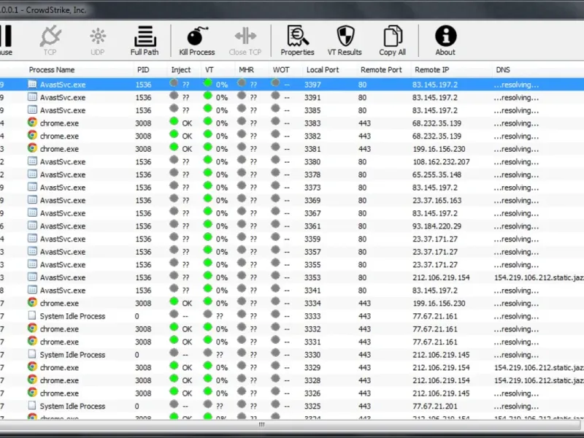Sort by the VT column header

point(209,69)
